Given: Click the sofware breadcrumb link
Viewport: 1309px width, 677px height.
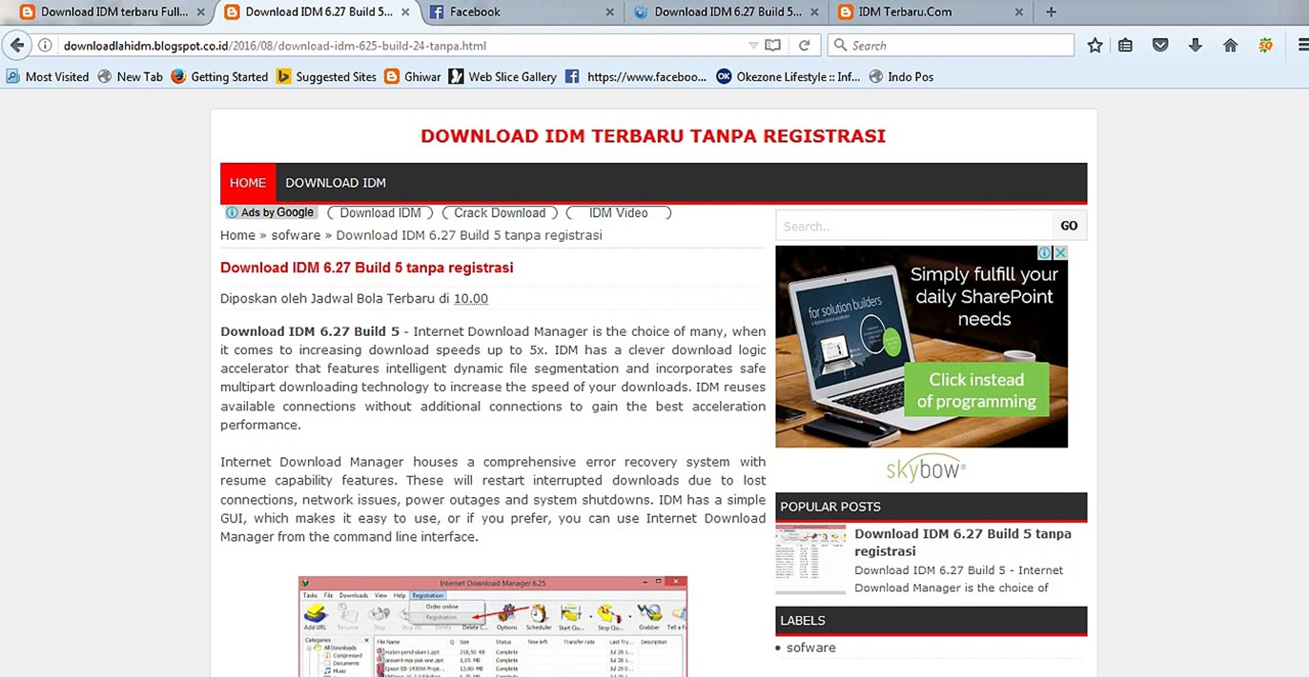Looking at the screenshot, I should pyautogui.click(x=295, y=235).
